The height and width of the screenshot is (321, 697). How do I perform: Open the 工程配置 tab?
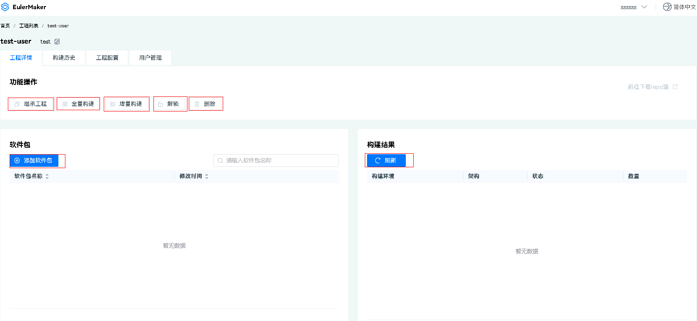point(107,57)
